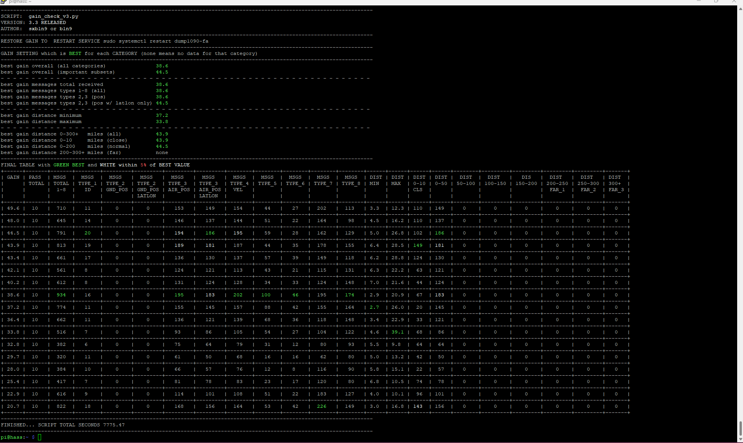Grab the vertical scrollbar thumb
This screenshot has width=743, height=443.
click(740, 428)
